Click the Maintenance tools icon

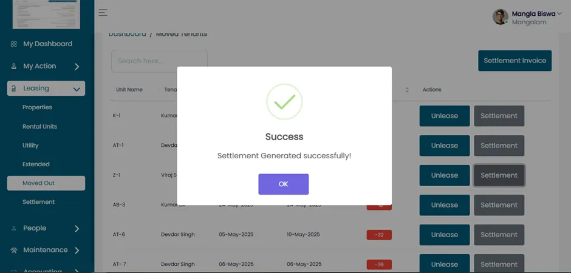(x=14, y=250)
